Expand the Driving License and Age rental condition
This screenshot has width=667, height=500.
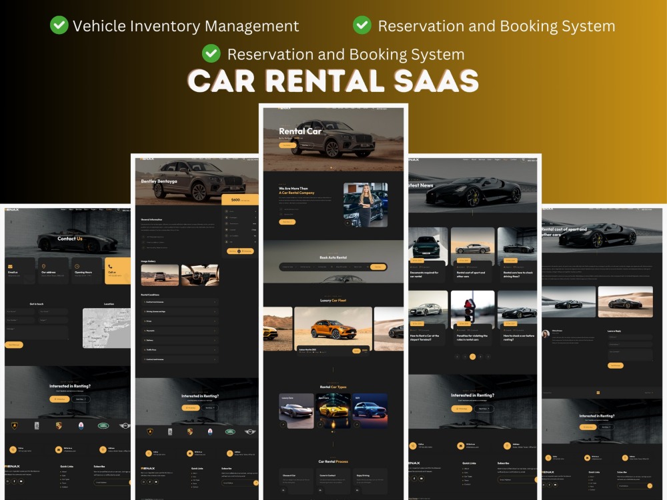(x=180, y=311)
